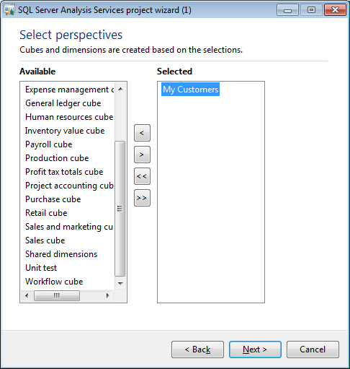Click the move-left single arrow button
Image resolution: width=350 pixels, height=369 pixels.
(x=142, y=133)
